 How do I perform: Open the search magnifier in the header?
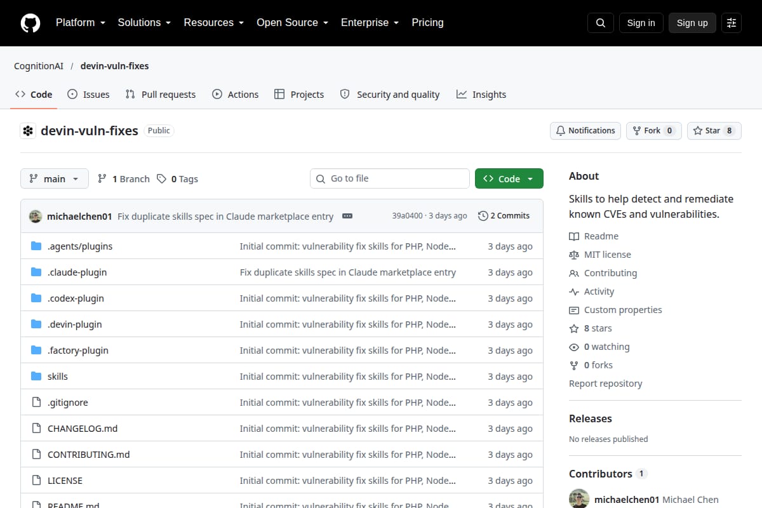(x=601, y=23)
